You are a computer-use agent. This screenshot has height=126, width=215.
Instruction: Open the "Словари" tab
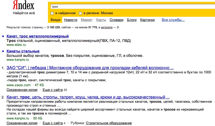[116, 20]
